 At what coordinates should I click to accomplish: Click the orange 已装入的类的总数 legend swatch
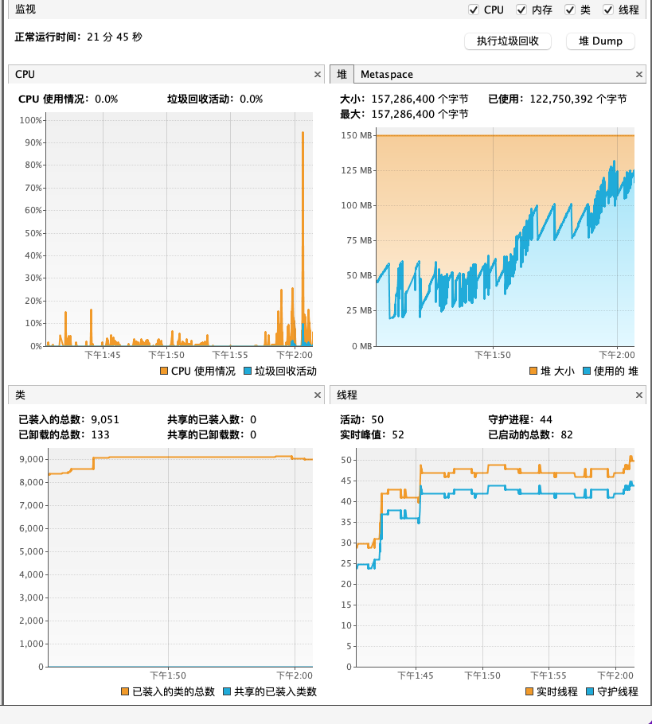coord(125,691)
